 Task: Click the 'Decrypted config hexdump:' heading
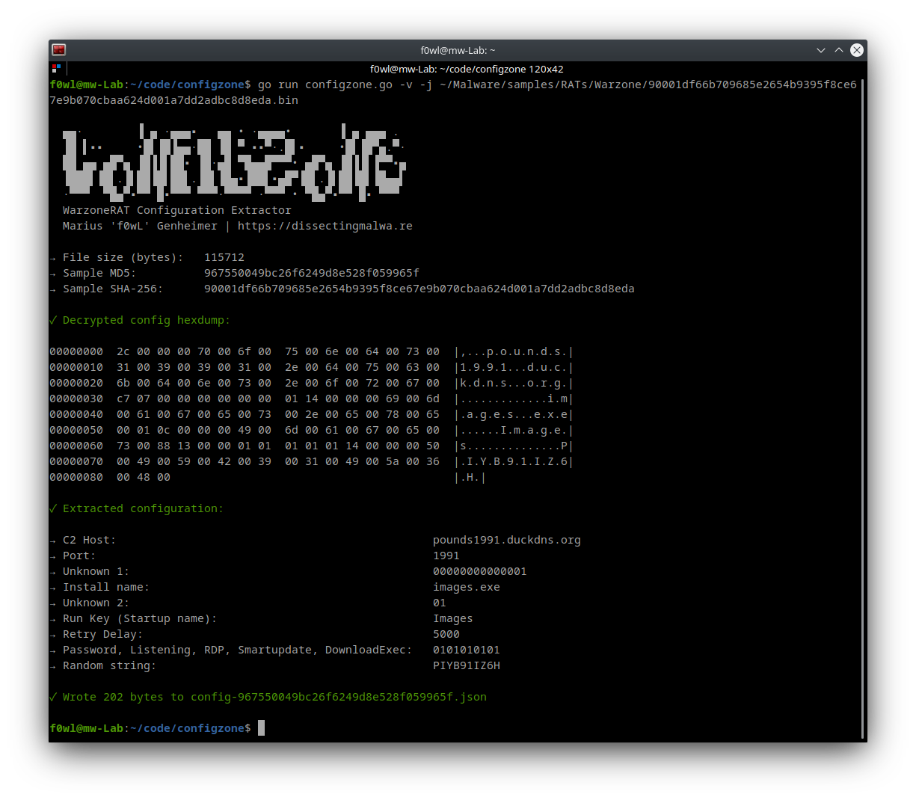147,320
